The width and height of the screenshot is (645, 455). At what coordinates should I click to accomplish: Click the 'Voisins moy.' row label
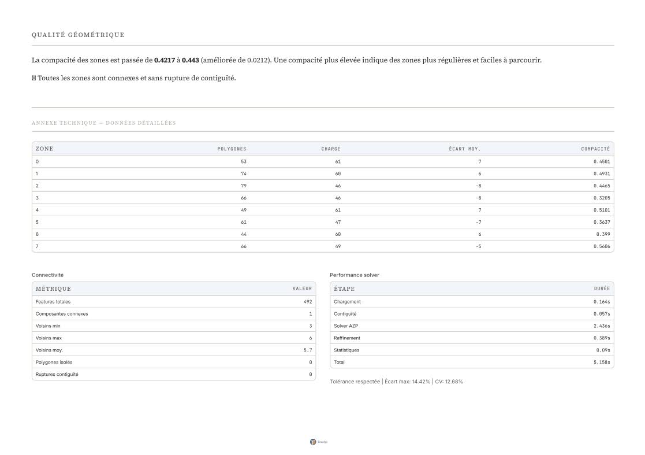(49, 350)
